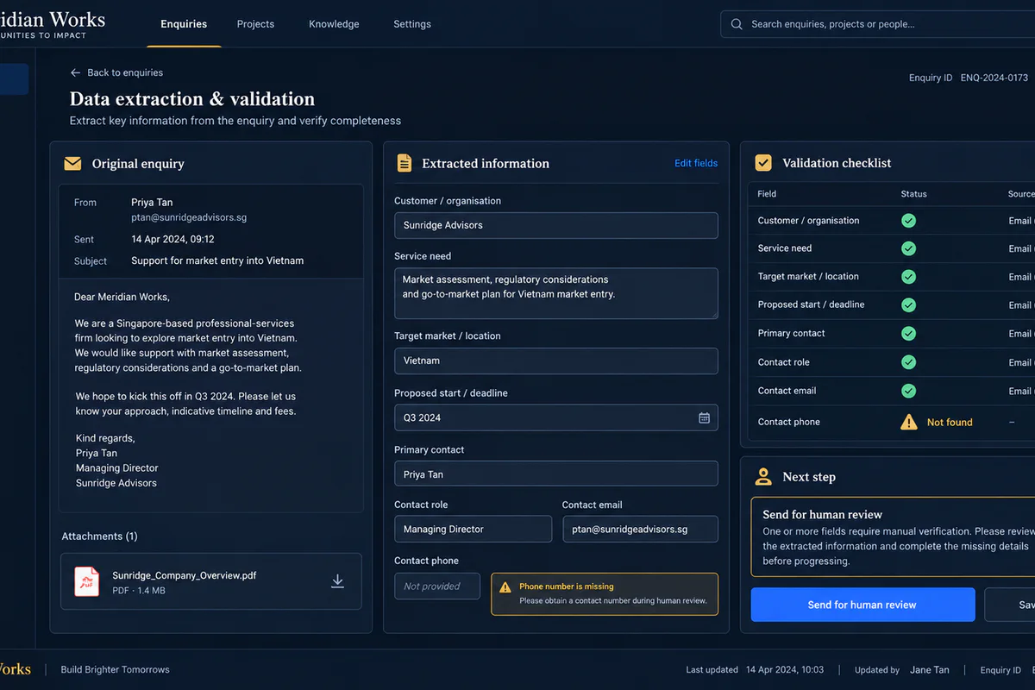Click the Primary contact field with Priya Tan
This screenshot has height=690, width=1035.
pyautogui.click(x=556, y=474)
